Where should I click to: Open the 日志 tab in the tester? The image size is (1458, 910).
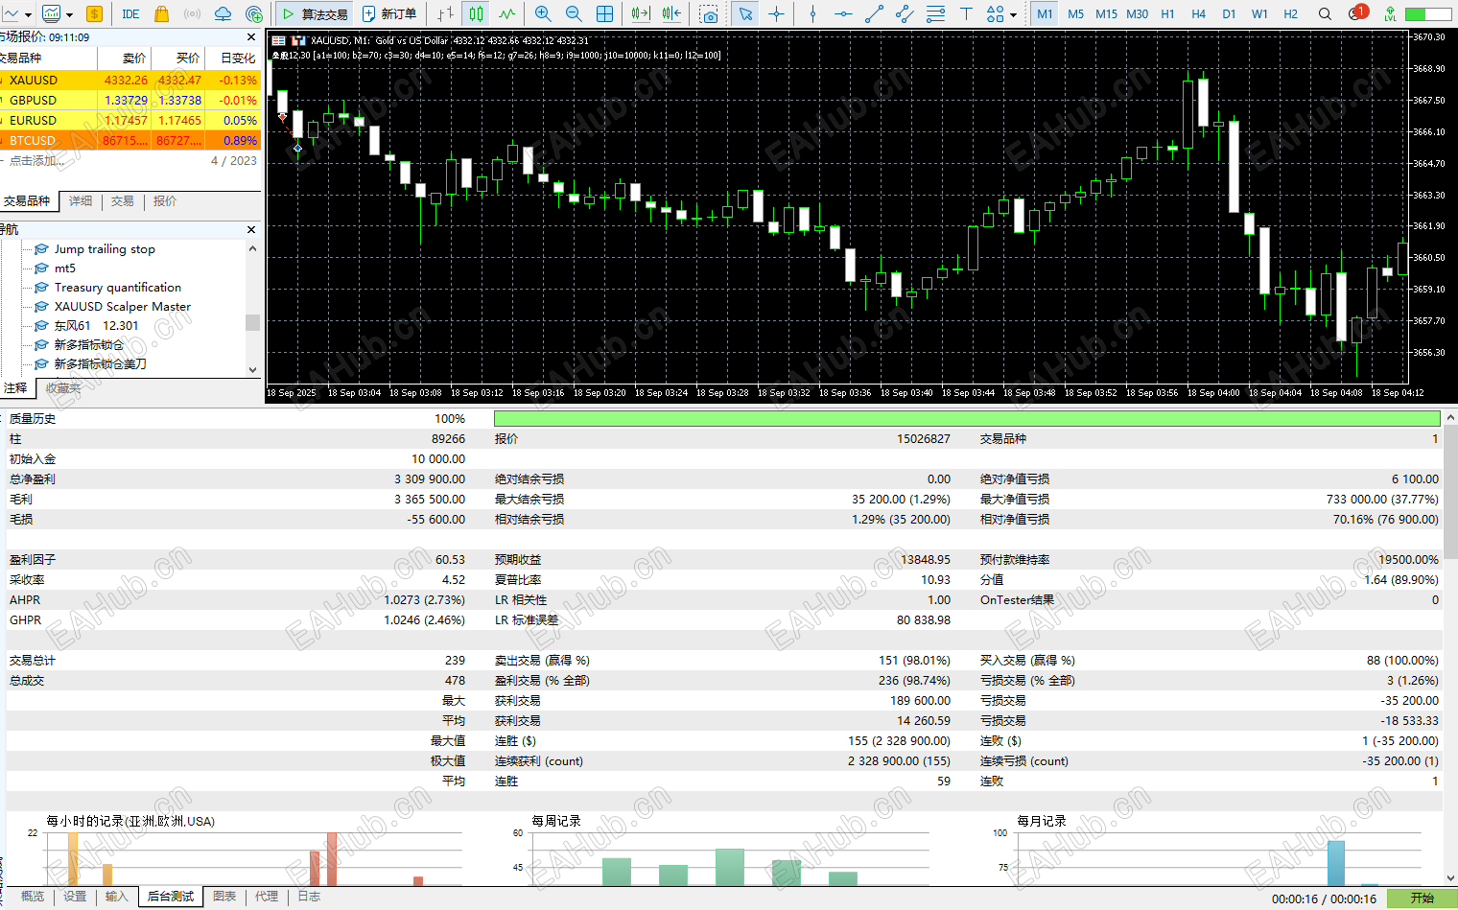point(309,897)
